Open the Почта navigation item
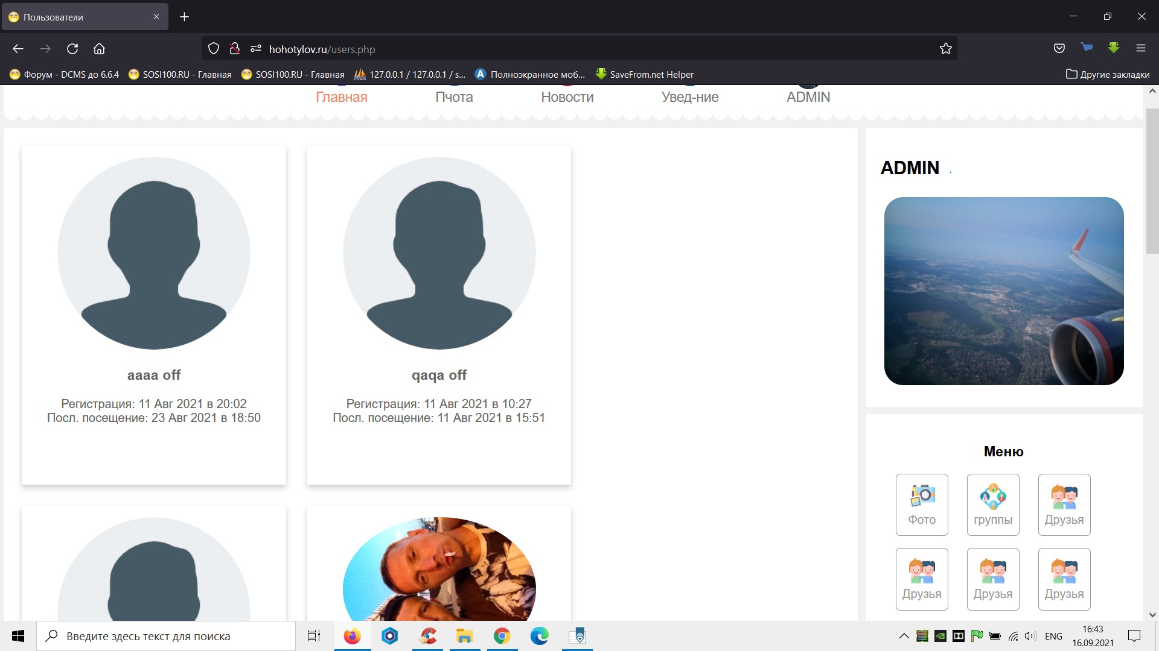This screenshot has height=651, width=1159. click(454, 97)
